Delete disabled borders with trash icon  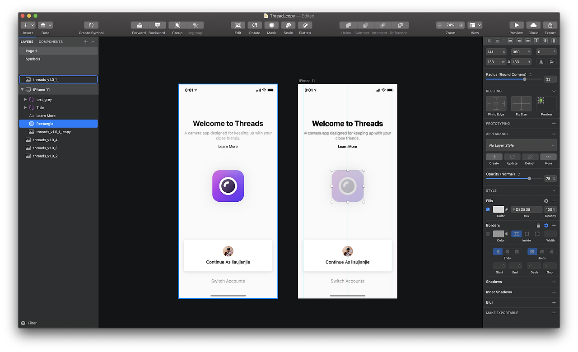coord(538,225)
